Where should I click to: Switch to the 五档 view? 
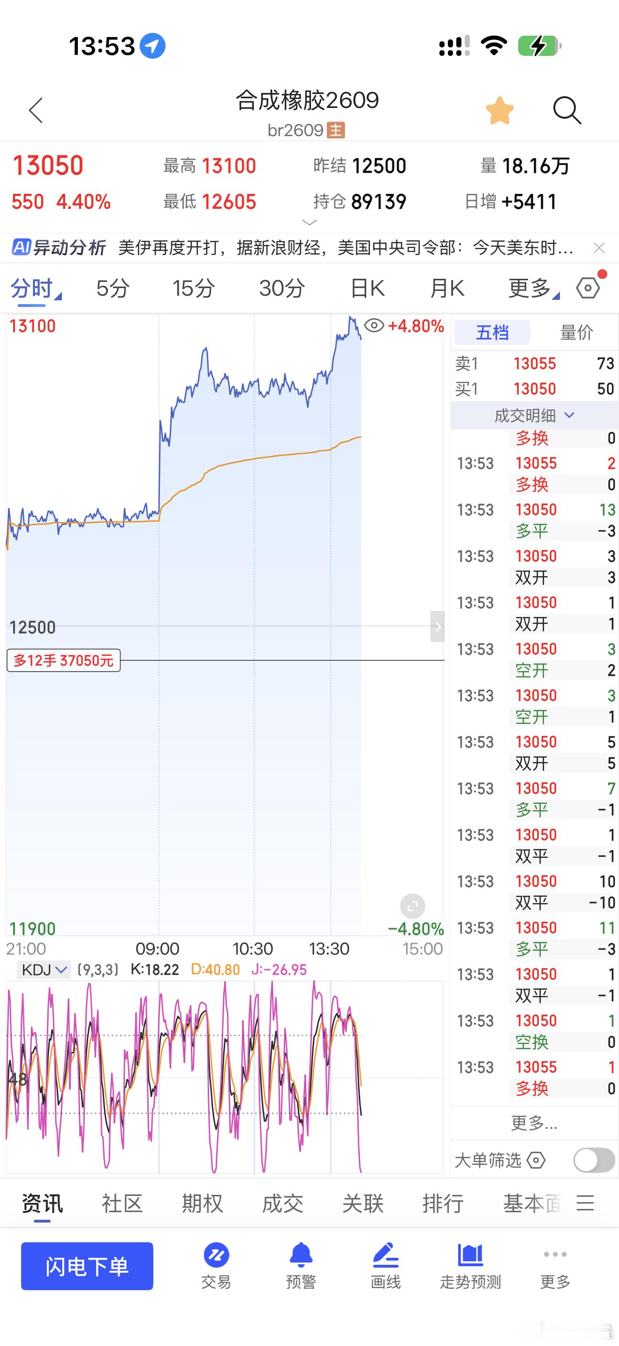pos(492,332)
